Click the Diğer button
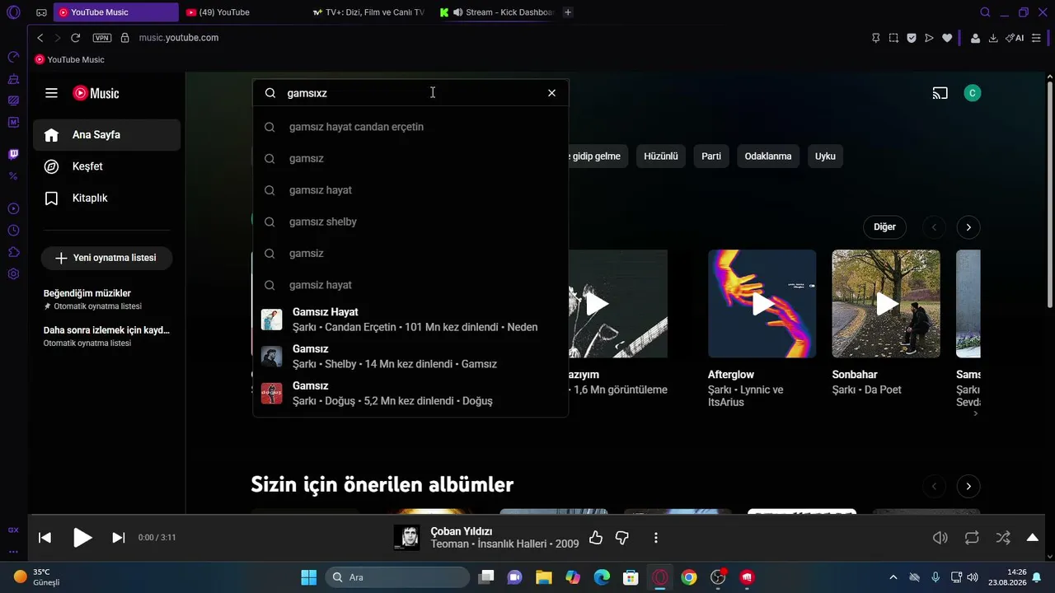The width and height of the screenshot is (1055, 593). [884, 227]
